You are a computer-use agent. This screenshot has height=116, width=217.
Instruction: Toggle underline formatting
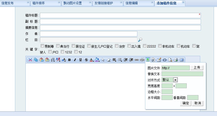tap(80, 60)
